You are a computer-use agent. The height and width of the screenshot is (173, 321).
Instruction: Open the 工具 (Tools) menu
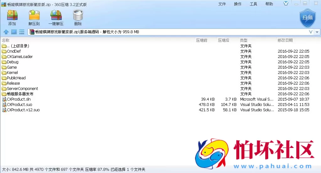click(x=253, y=4)
